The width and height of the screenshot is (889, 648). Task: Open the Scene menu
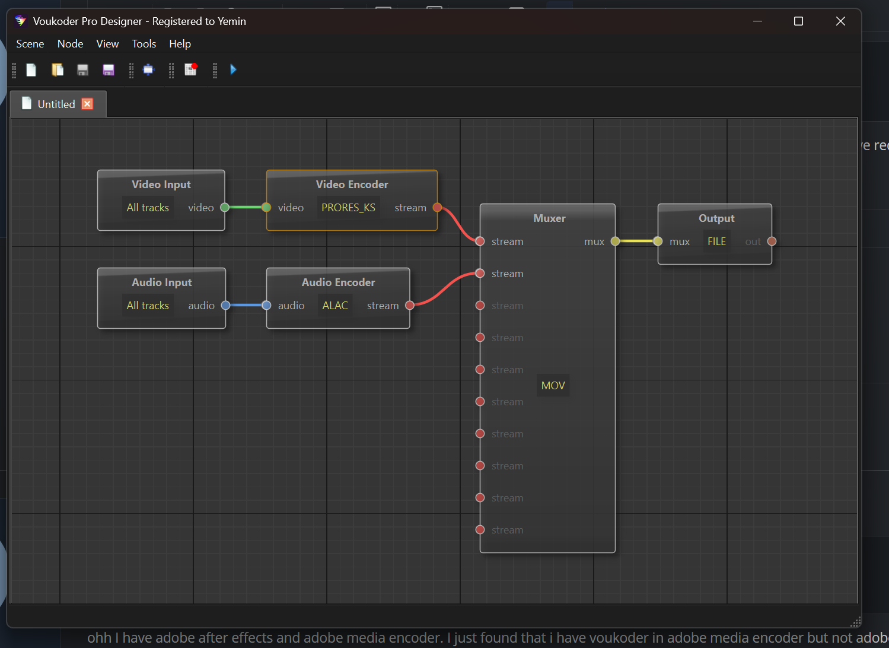30,44
